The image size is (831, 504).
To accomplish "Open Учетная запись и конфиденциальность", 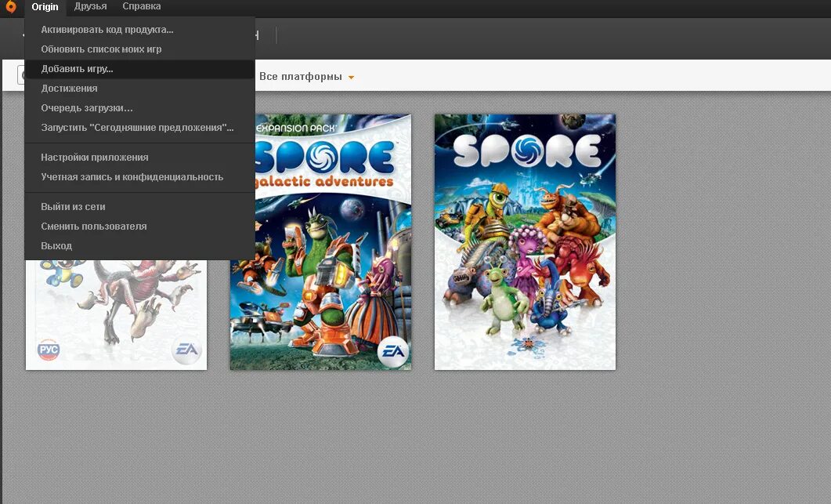I will tap(140, 177).
